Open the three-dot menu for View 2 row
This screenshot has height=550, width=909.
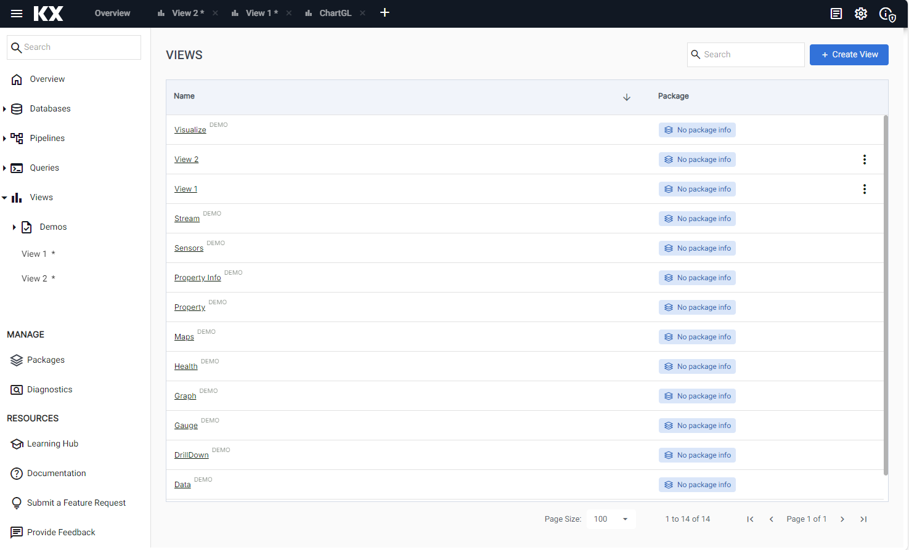tap(865, 160)
